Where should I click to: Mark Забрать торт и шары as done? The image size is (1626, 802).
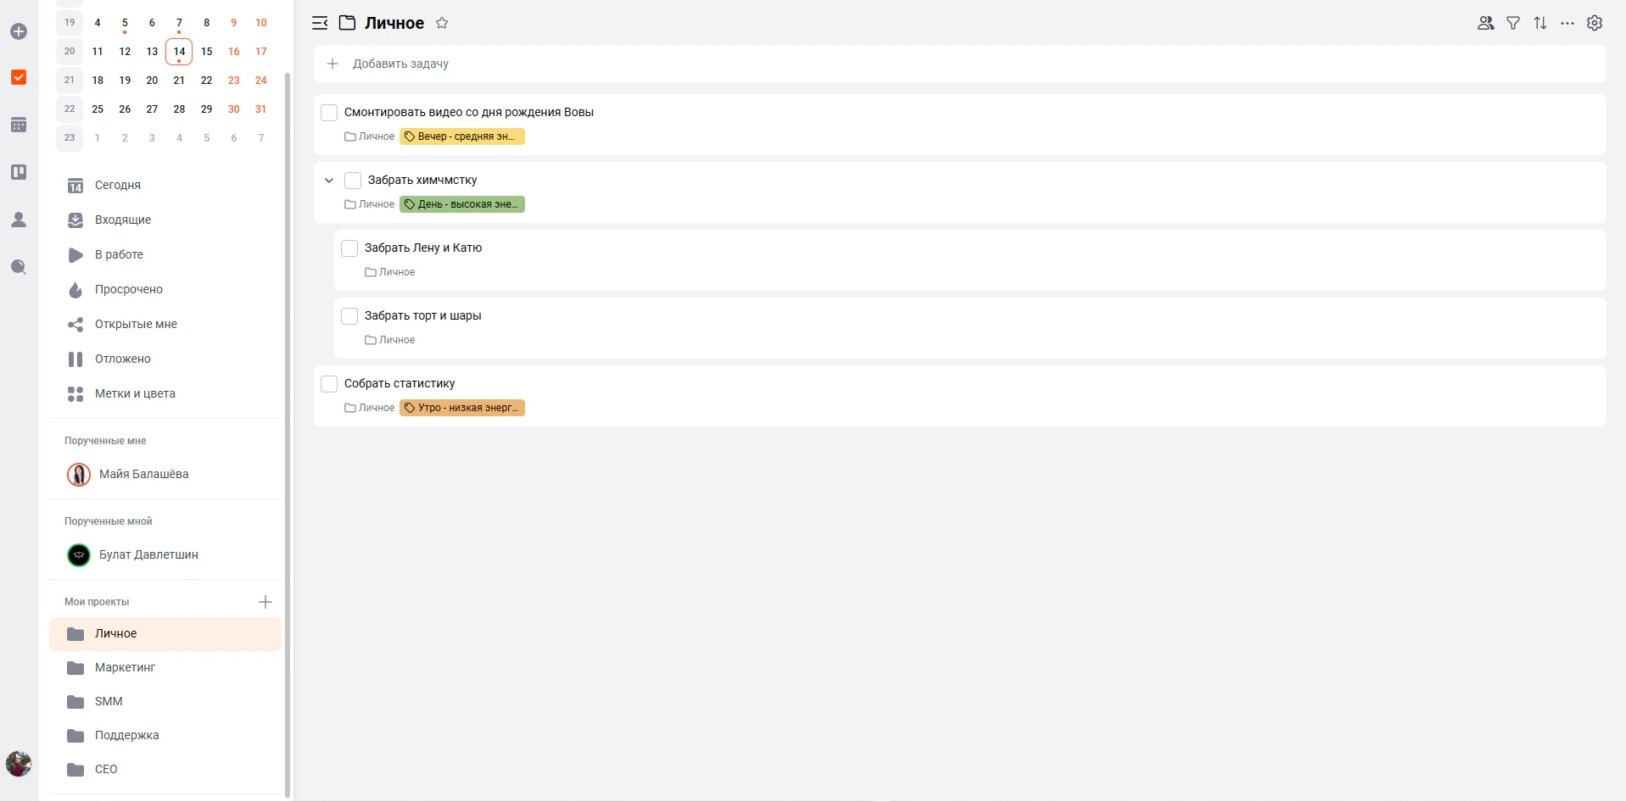(349, 316)
